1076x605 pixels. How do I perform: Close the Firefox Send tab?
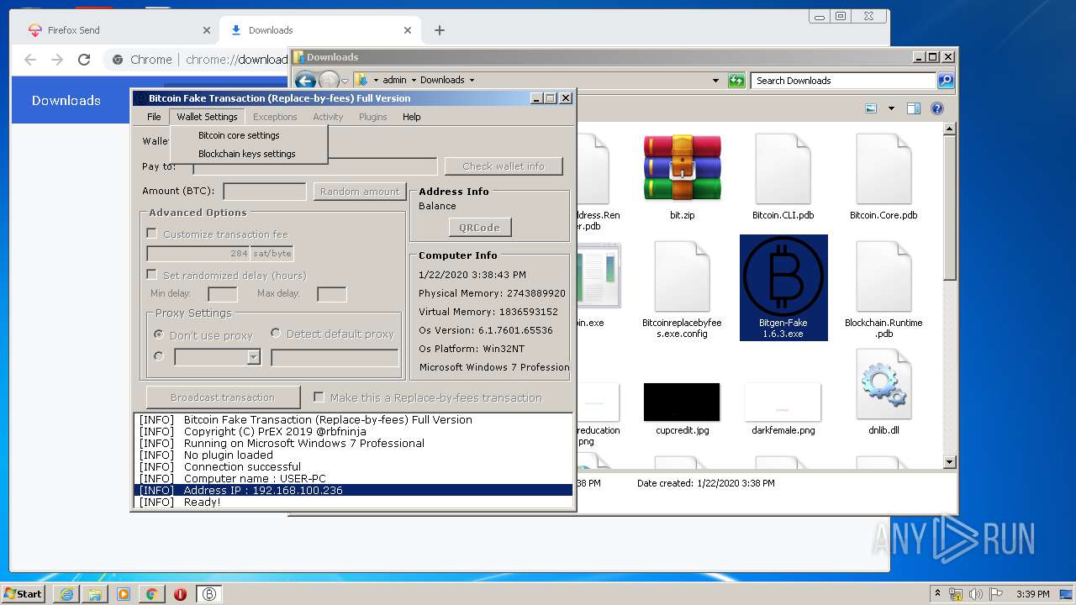pyautogui.click(x=207, y=30)
